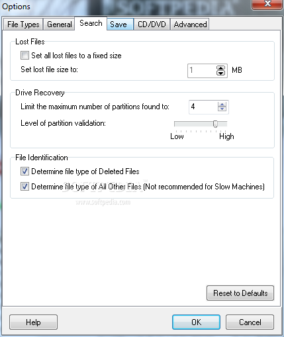Increase lost file size with up arrow
The image size is (284, 337).
point(220,68)
